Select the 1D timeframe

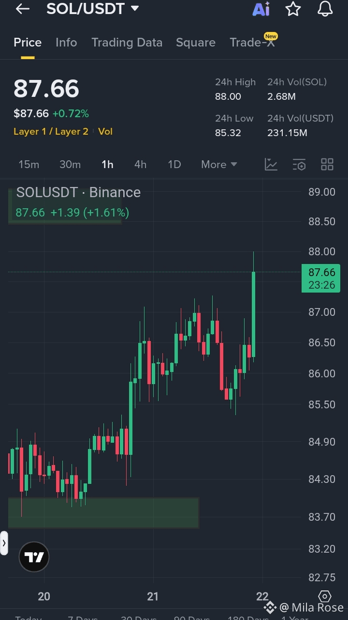tap(174, 165)
